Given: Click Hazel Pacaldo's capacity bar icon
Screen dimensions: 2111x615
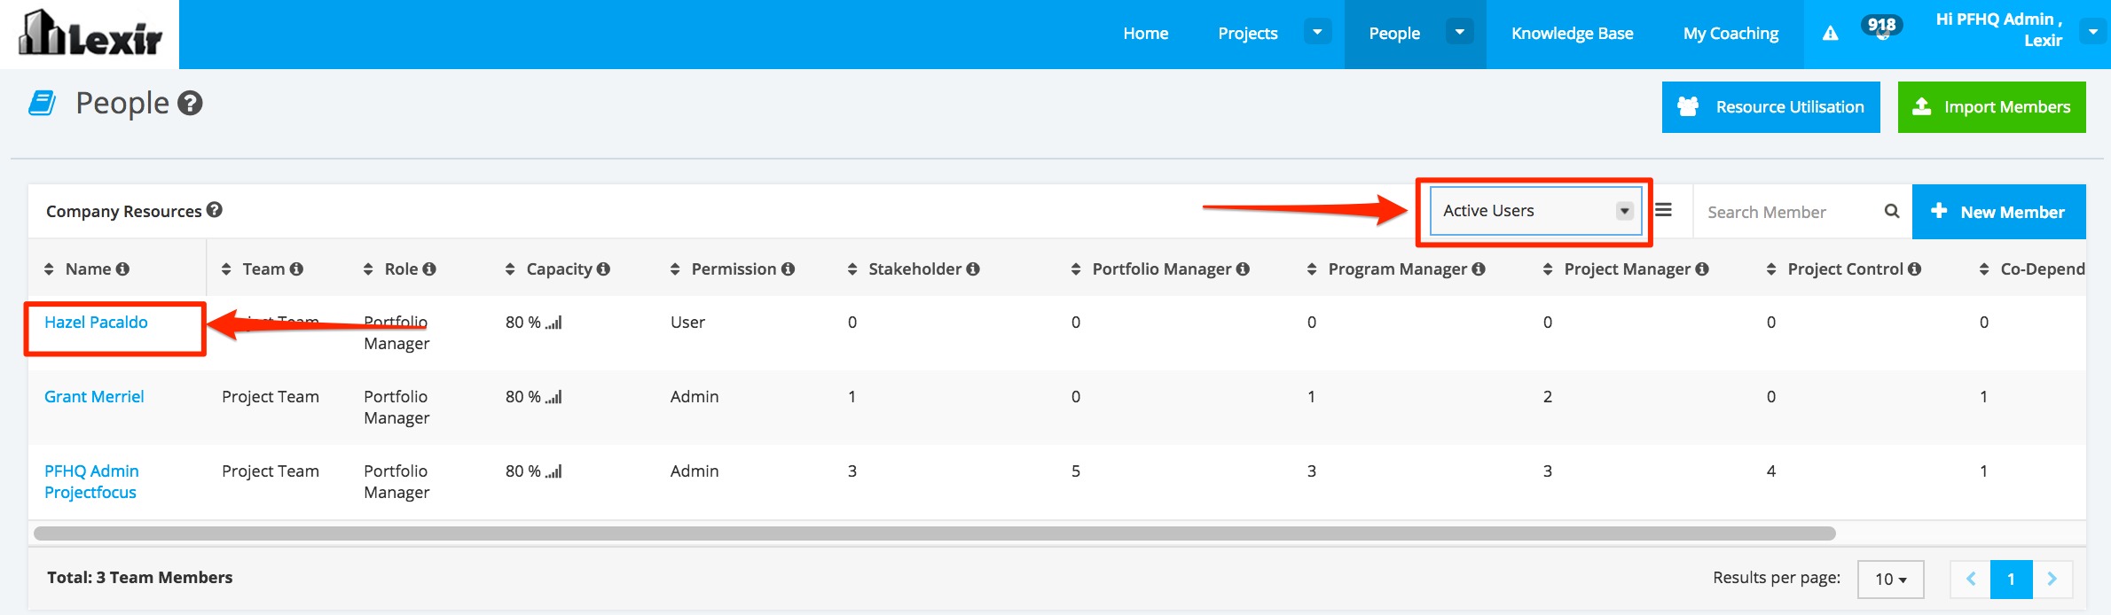Looking at the screenshot, I should [x=553, y=323].
